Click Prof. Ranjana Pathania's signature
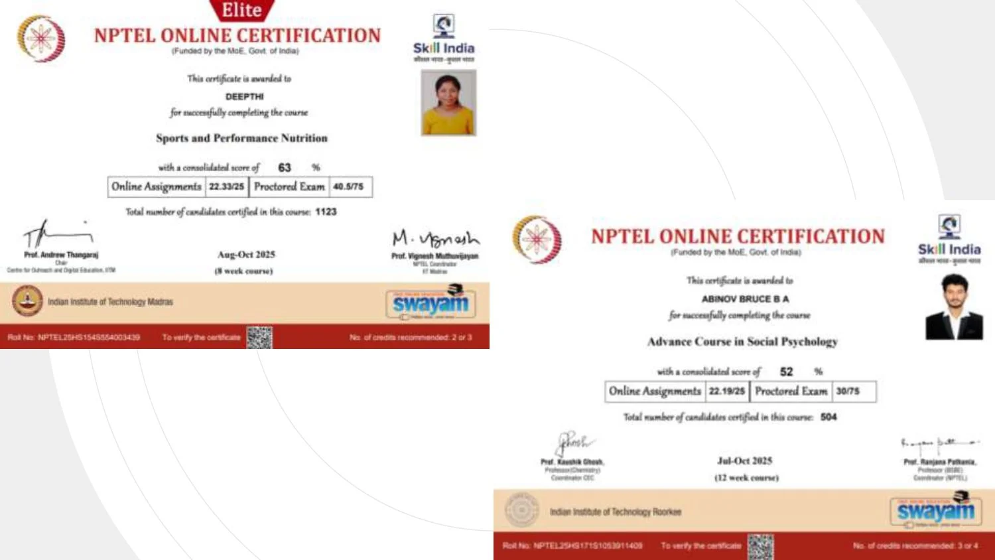The height and width of the screenshot is (560, 995). tap(939, 444)
